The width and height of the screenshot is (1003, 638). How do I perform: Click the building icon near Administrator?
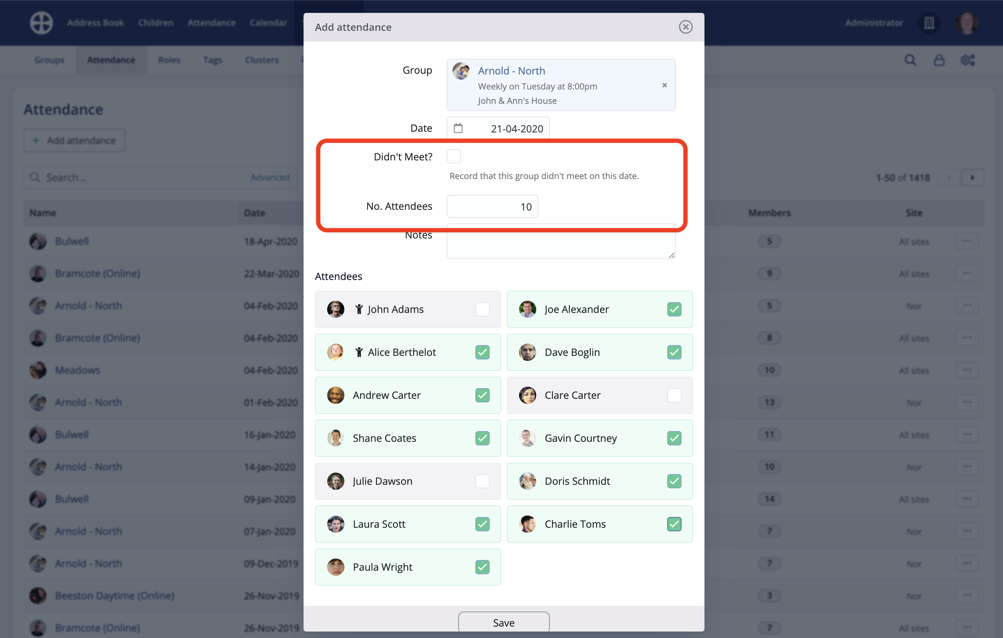tap(929, 23)
